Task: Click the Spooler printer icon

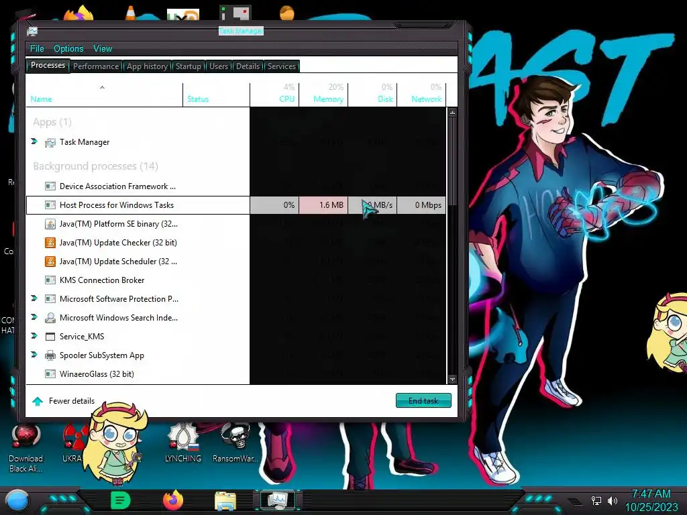Action: pyautogui.click(x=50, y=355)
